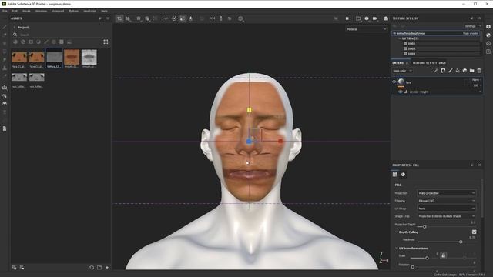The image size is (493, 277).
Task: Select the Layers tab
Action: [397, 63]
